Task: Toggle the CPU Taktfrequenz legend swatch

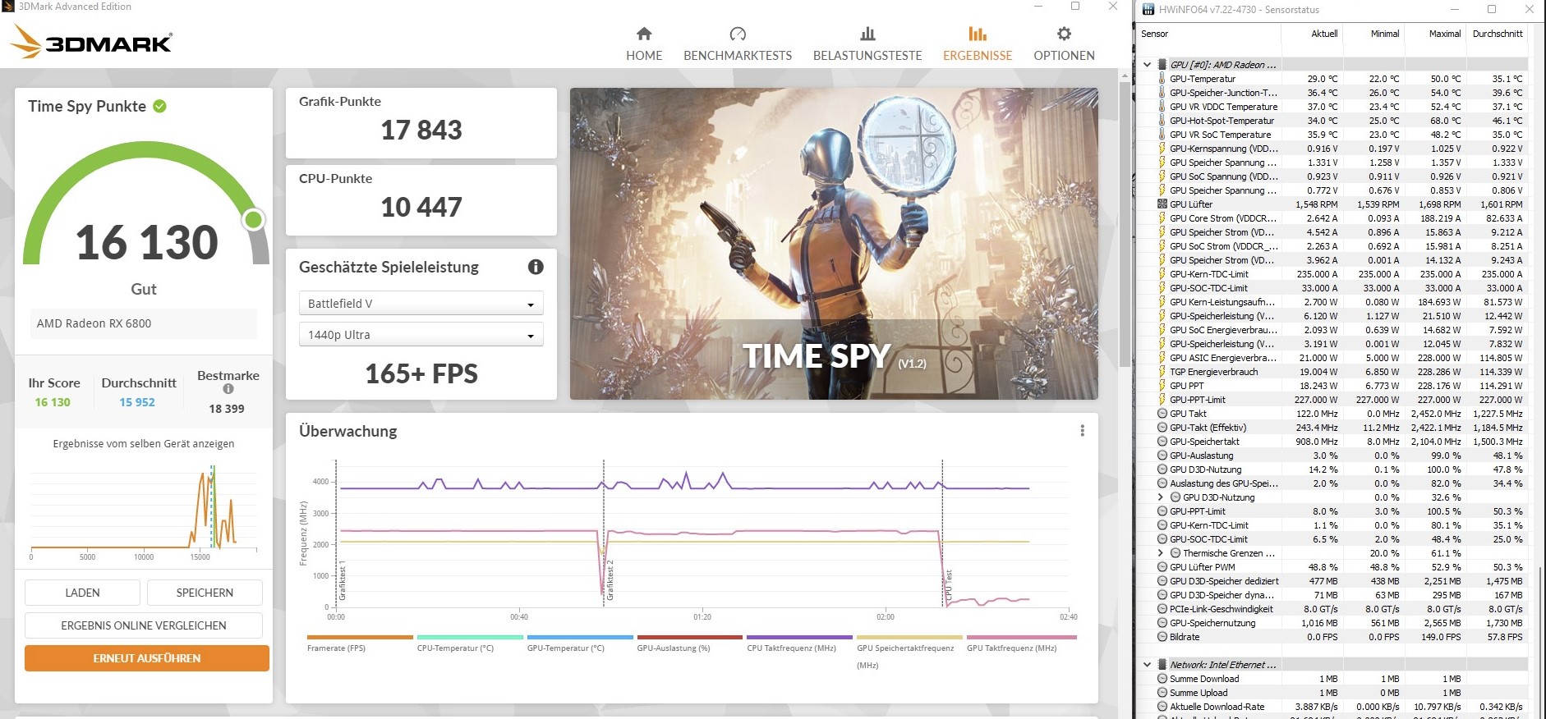Action: coord(800,637)
